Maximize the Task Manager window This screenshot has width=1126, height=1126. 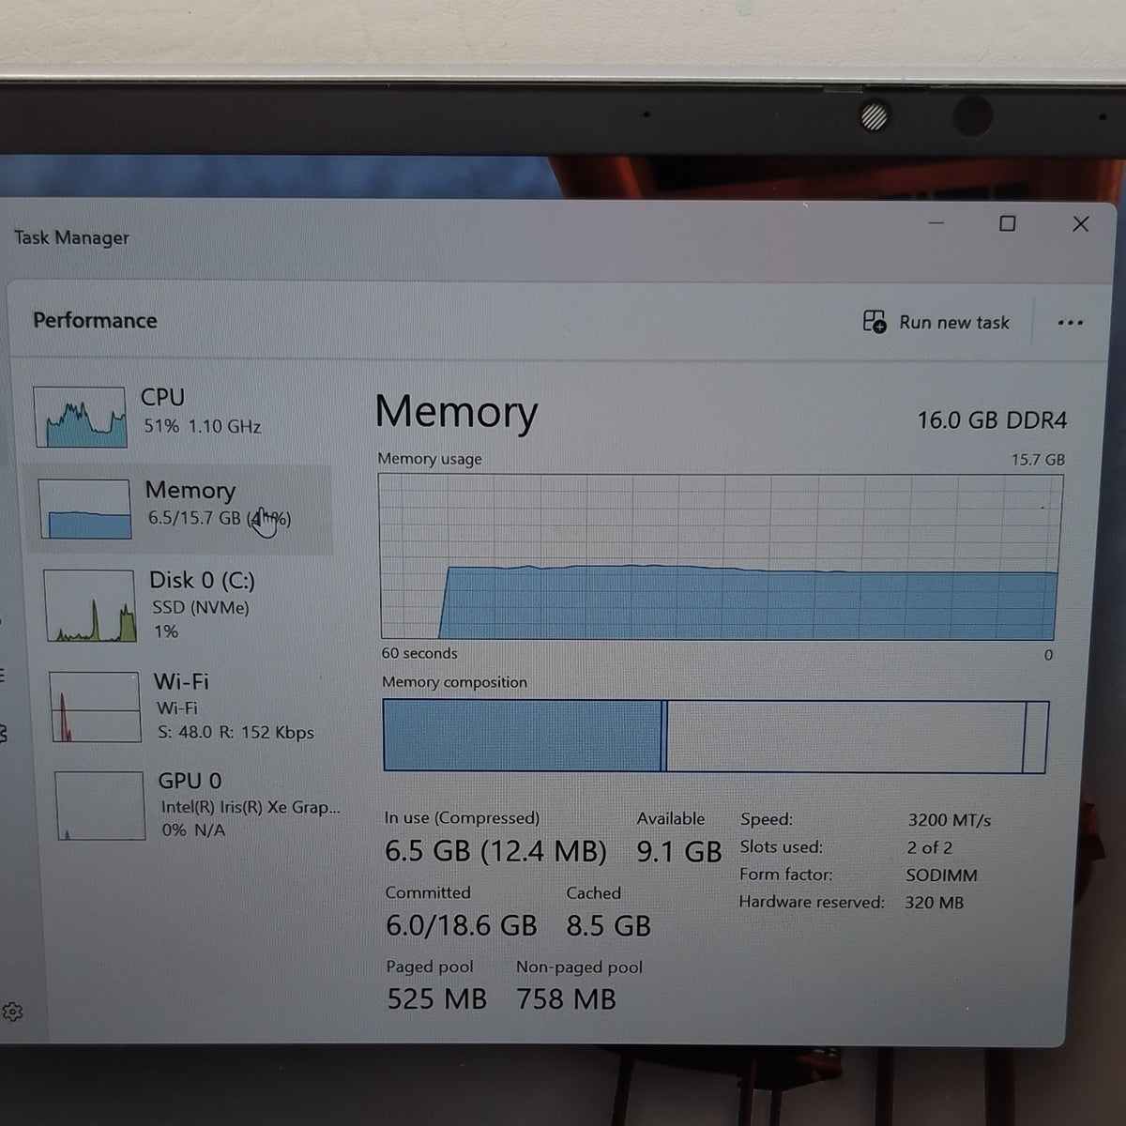[x=1007, y=223]
